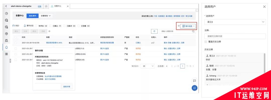The image size is (271, 100).
Task: Select the alert bell icon in sidebar
Action: tap(6, 47)
